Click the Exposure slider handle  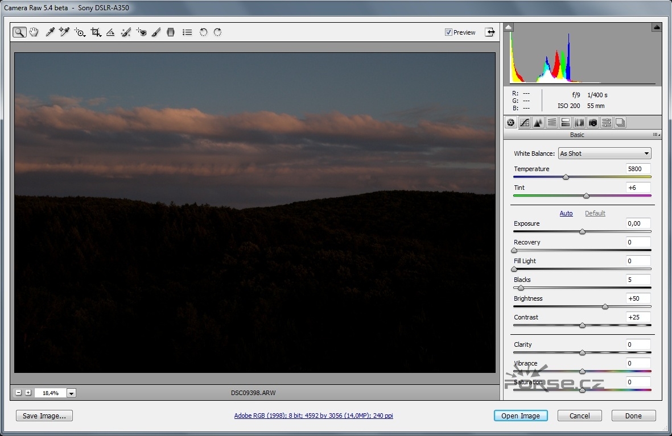(x=582, y=232)
